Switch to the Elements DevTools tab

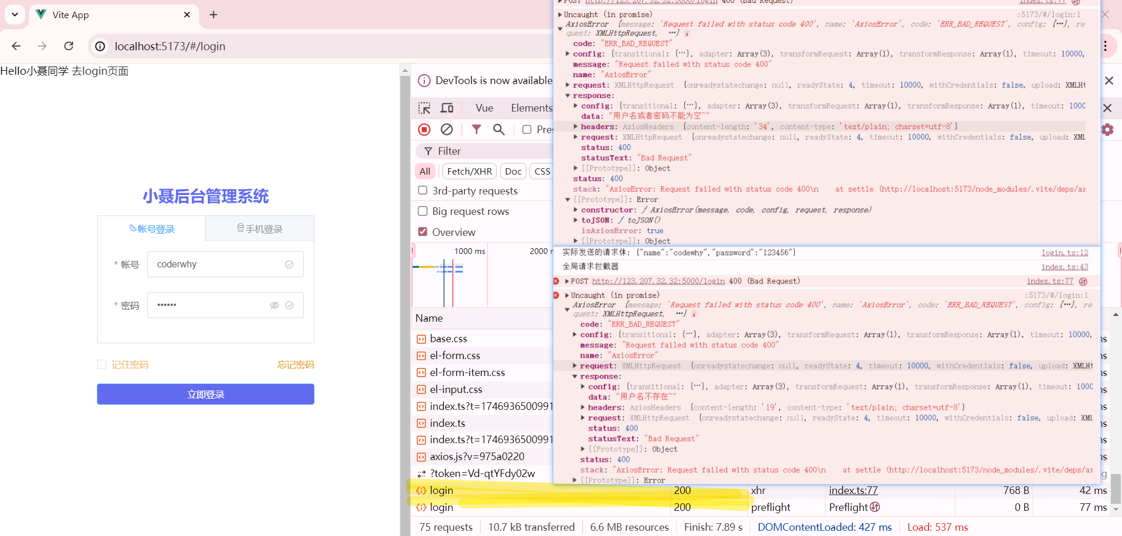(x=531, y=108)
